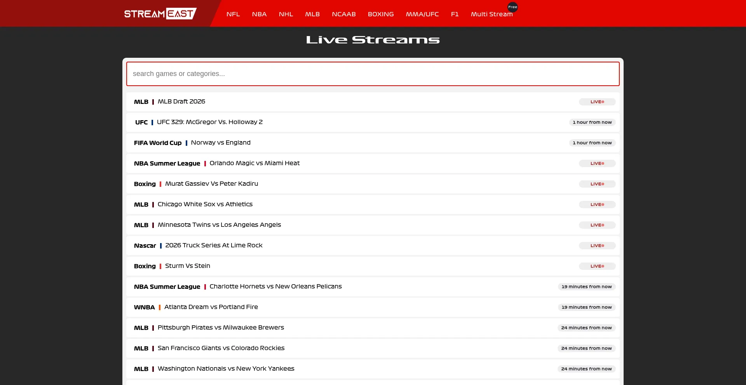
Task: Open the MLB menu item
Action: coord(312,14)
